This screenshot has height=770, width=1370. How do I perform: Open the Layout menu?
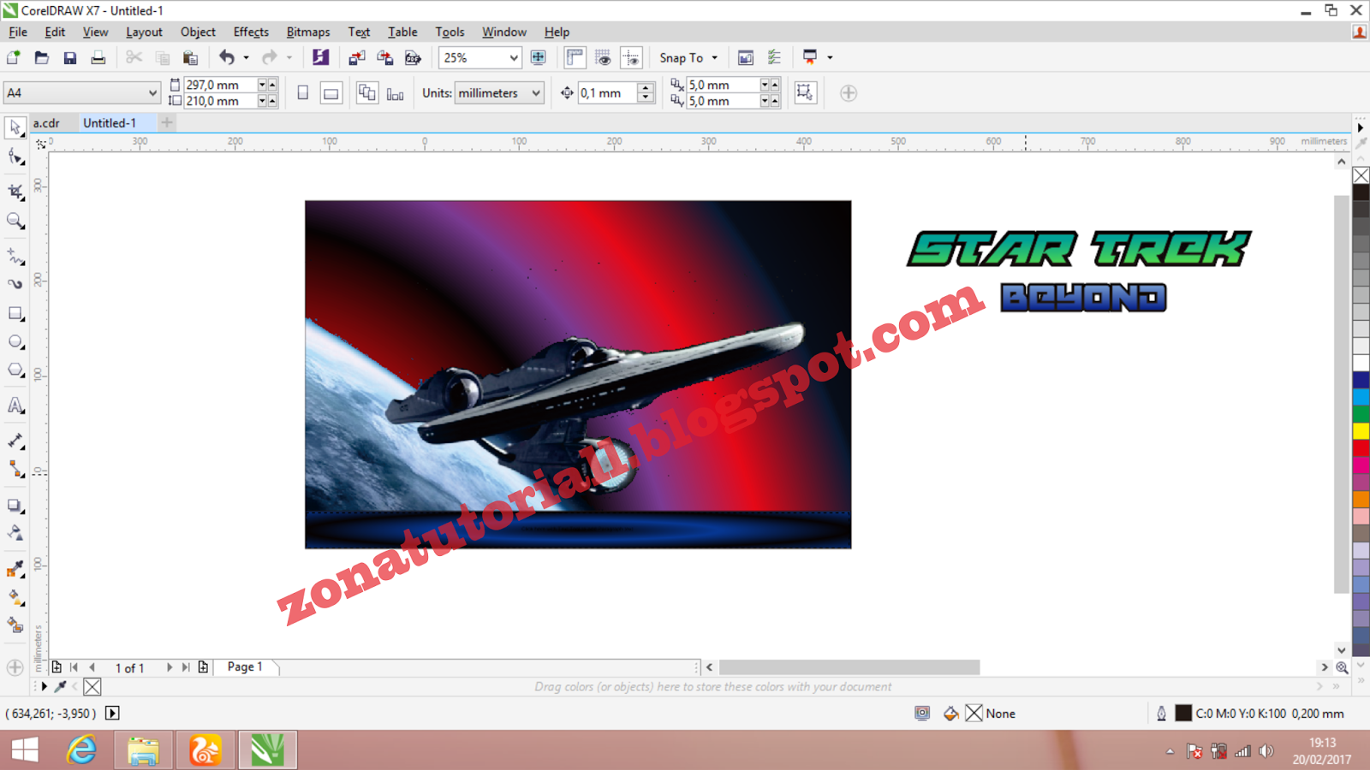point(144,32)
